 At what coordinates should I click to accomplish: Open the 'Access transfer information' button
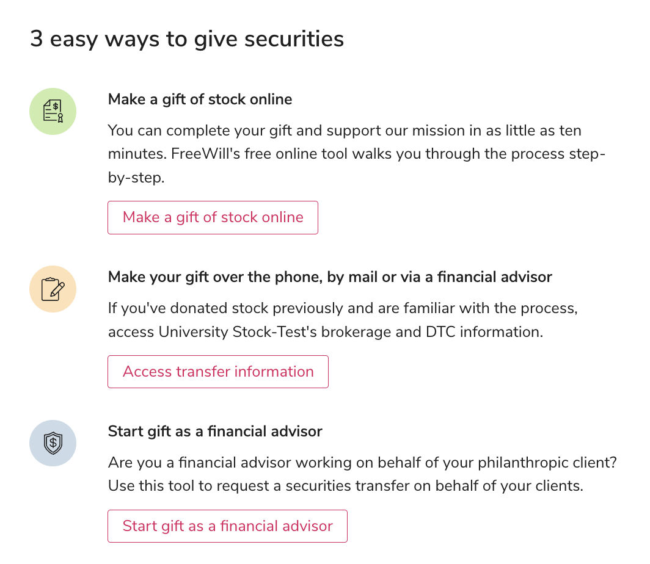pos(218,372)
